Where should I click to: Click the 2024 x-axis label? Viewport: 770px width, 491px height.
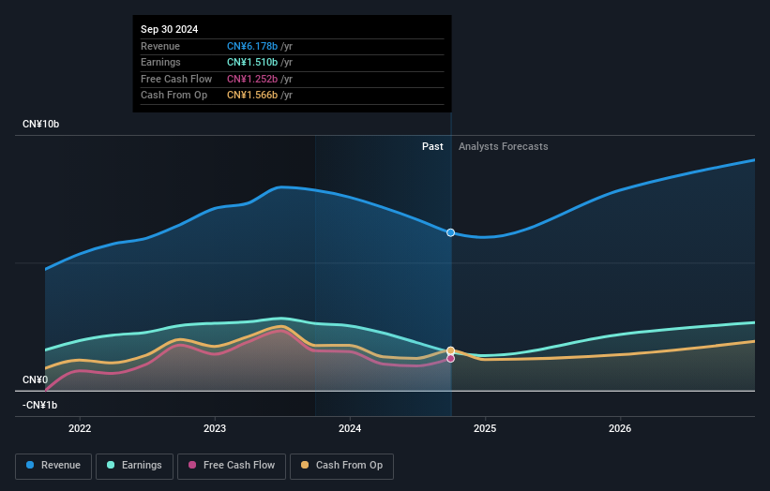click(x=350, y=428)
